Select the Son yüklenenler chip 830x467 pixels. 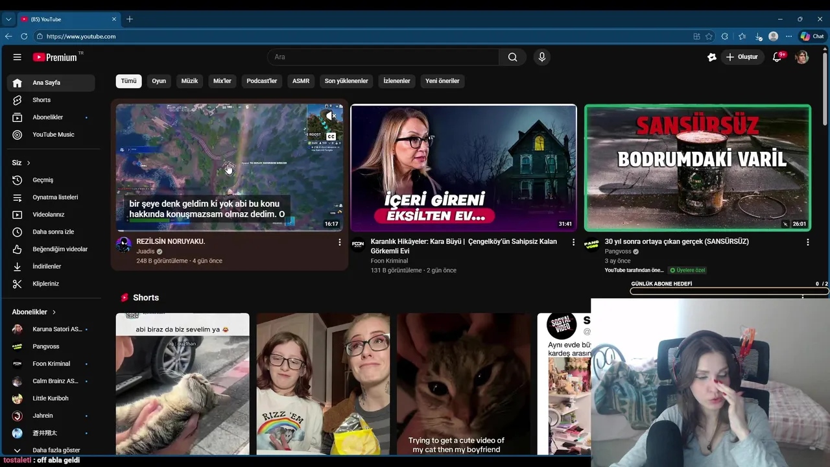click(x=346, y=81)
